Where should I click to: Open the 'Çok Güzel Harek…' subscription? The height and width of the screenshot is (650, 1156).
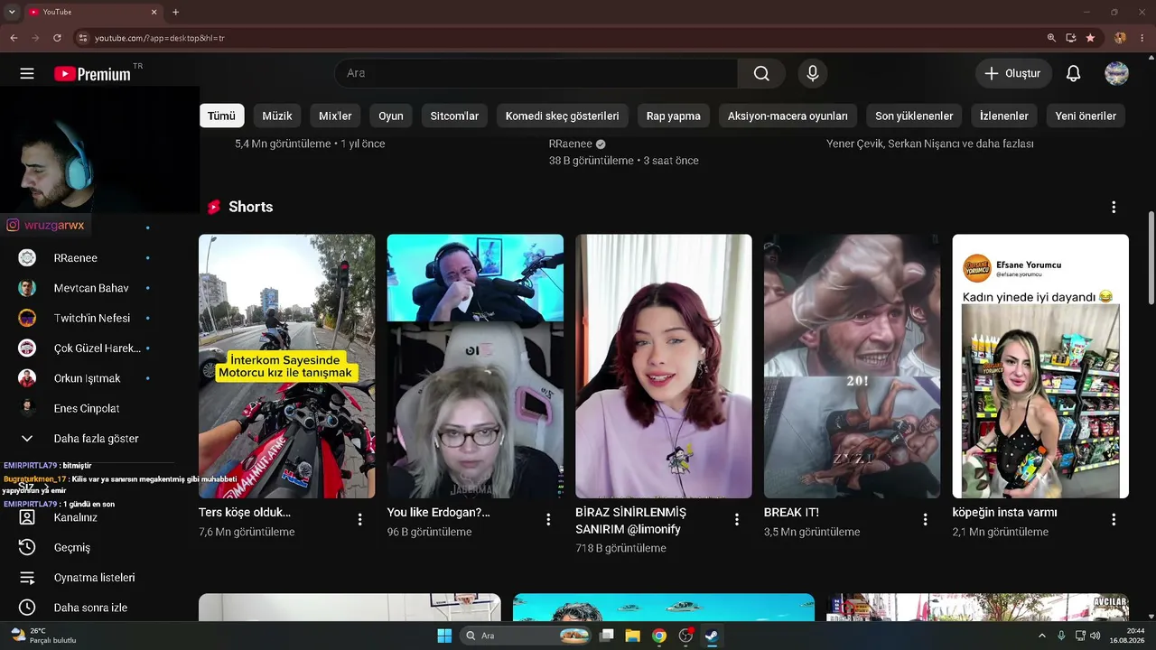(99, 348)
